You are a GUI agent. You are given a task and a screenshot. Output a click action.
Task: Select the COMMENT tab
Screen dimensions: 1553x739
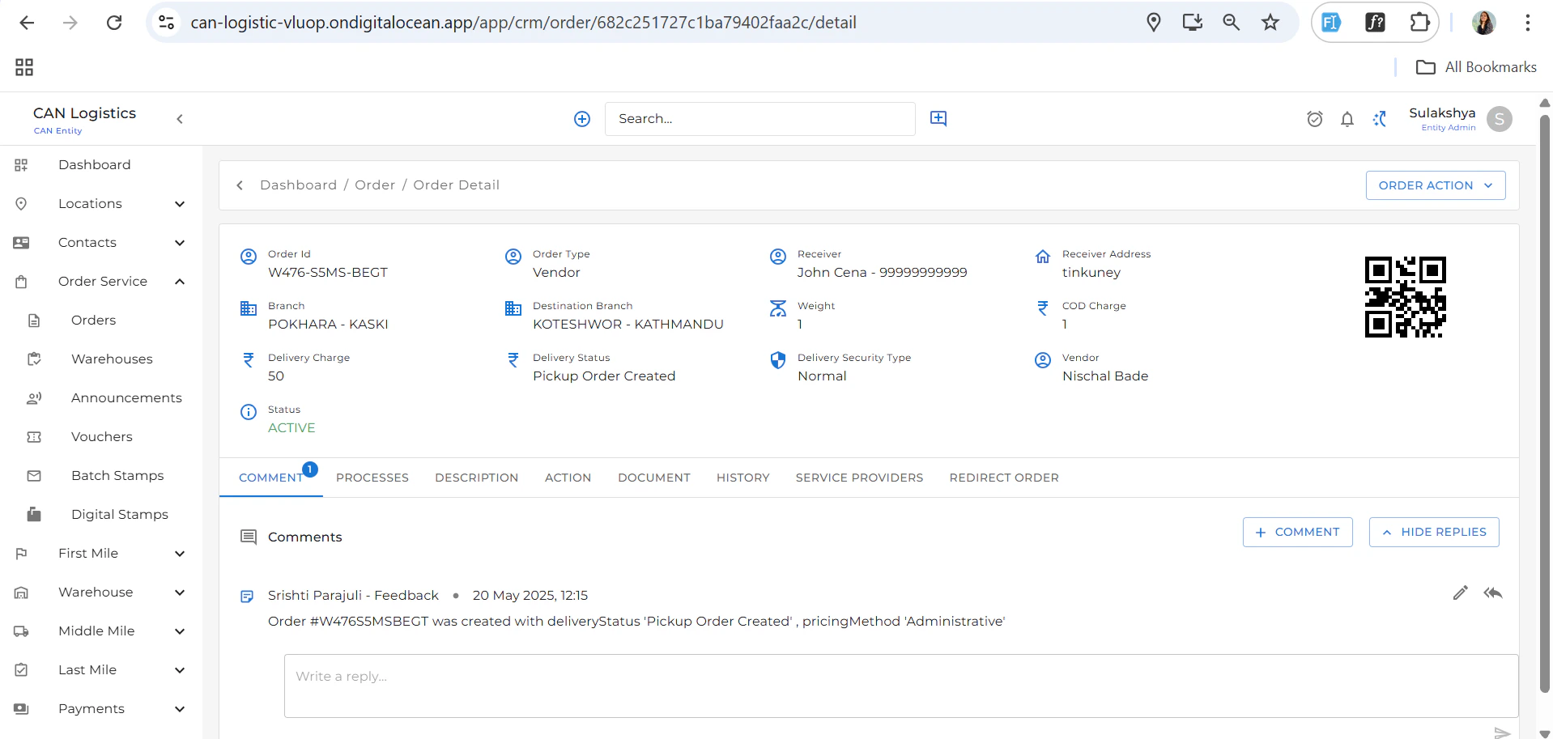271,478
